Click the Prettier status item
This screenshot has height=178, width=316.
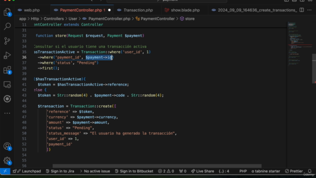tap(294, 171)
